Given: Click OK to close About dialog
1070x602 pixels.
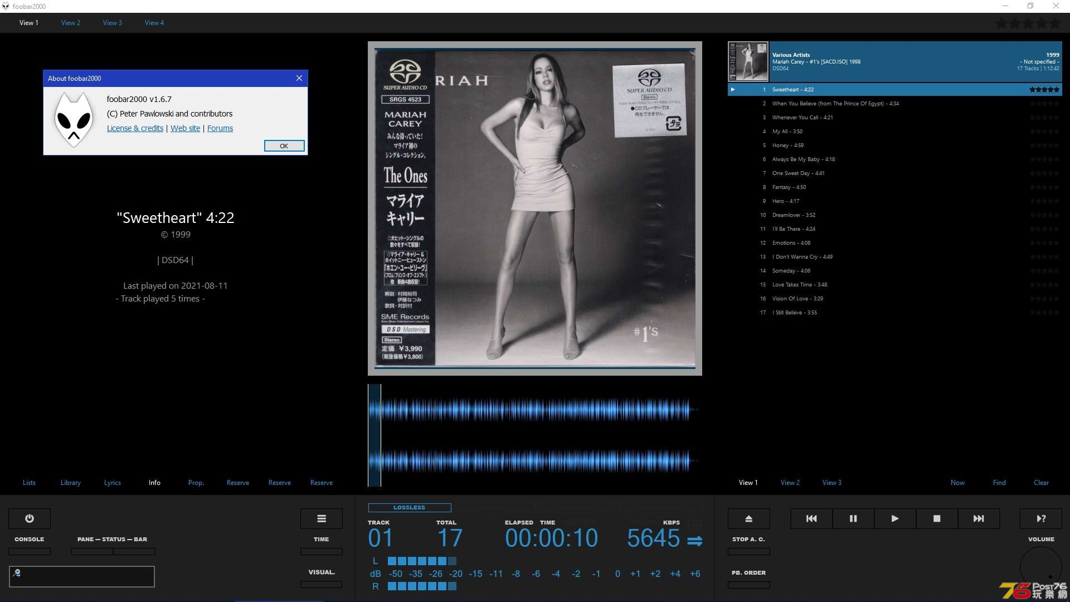Looking at the screenshot, I should (x=284, y=145).
